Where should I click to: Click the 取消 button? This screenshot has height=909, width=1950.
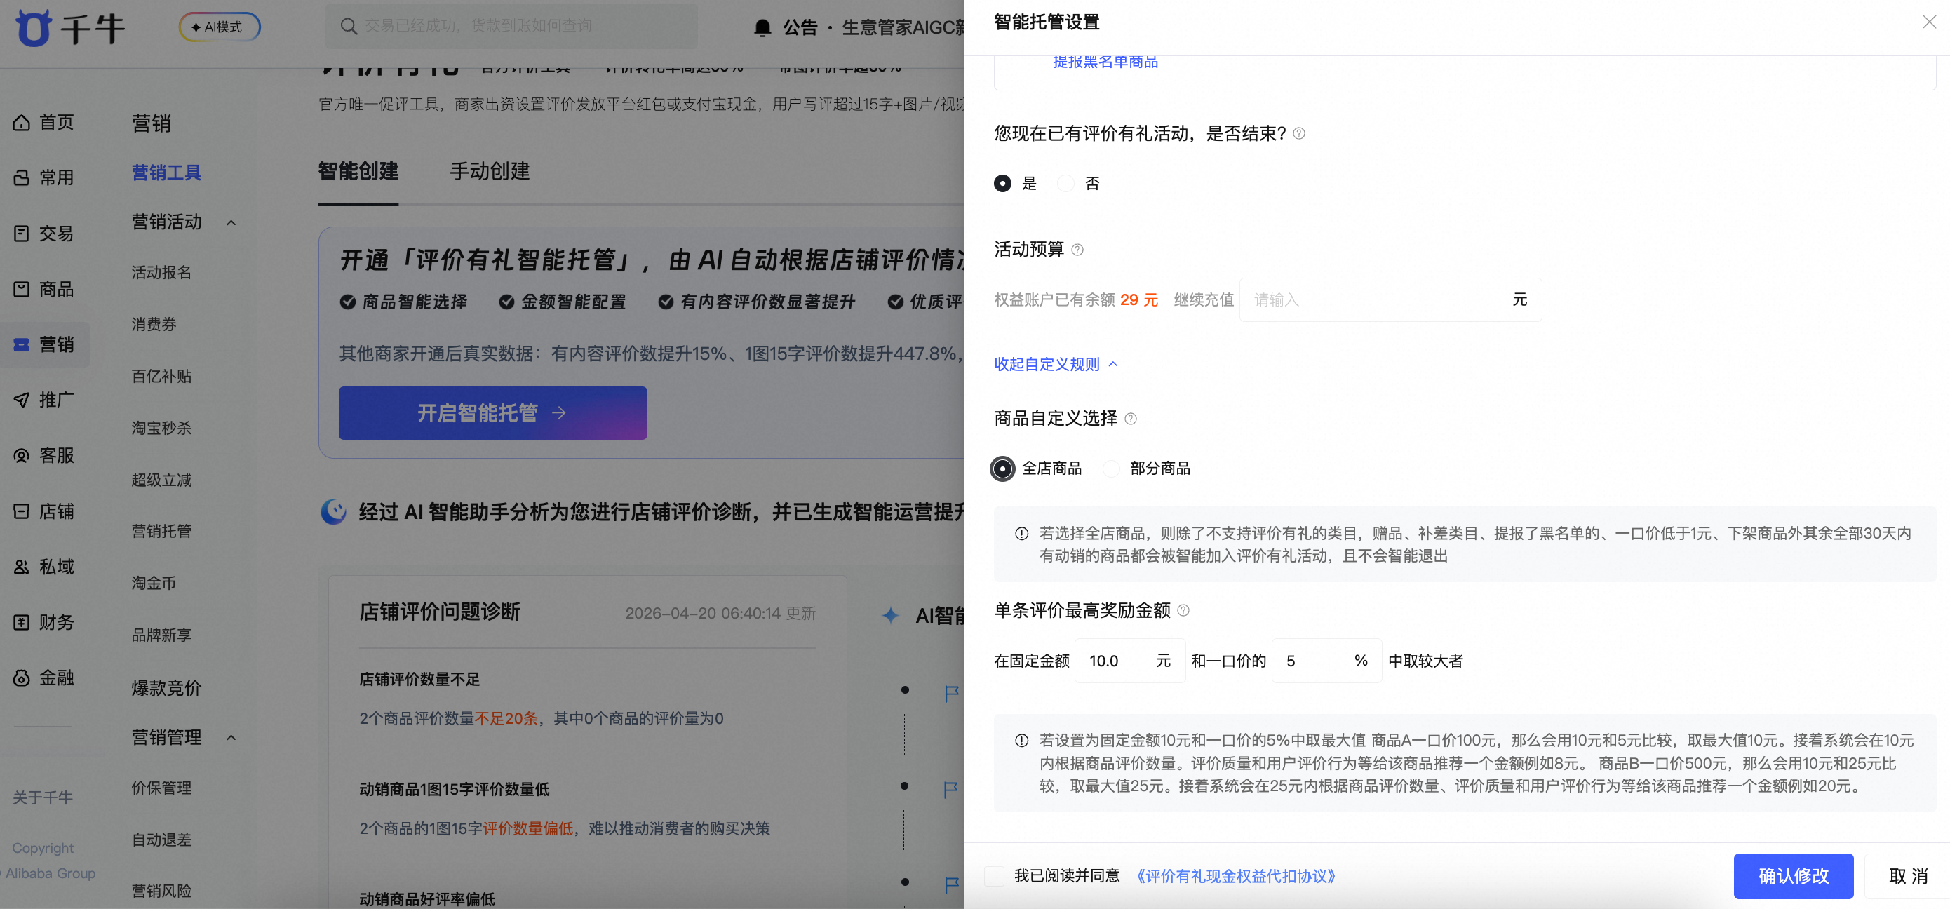[1908, 877]
